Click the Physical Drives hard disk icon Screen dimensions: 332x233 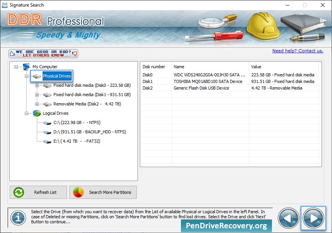(x=37, y=76)
